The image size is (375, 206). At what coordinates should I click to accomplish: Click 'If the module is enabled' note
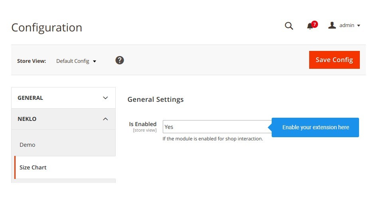pyautogui.click(x=213, y=138)
